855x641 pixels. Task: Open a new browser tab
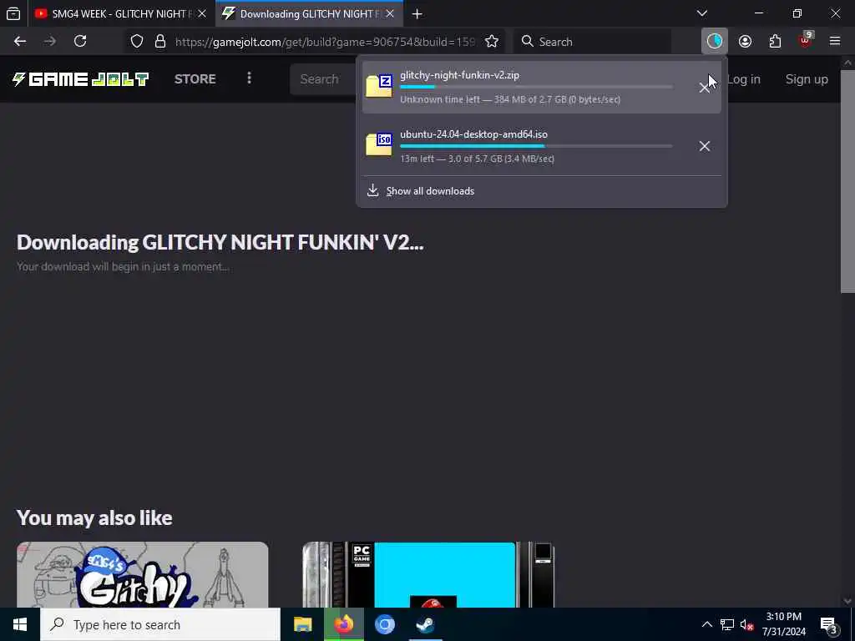[417, 14]
